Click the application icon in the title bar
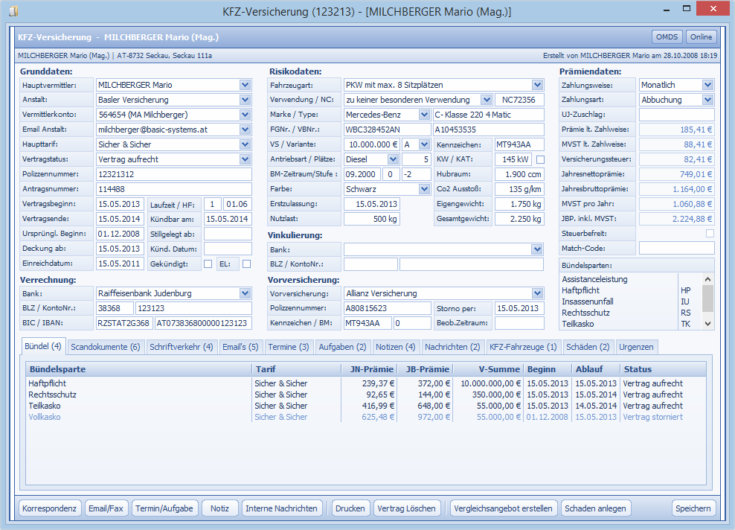The width and height of the screenshot is (735, 530). (x=13, y=10)
